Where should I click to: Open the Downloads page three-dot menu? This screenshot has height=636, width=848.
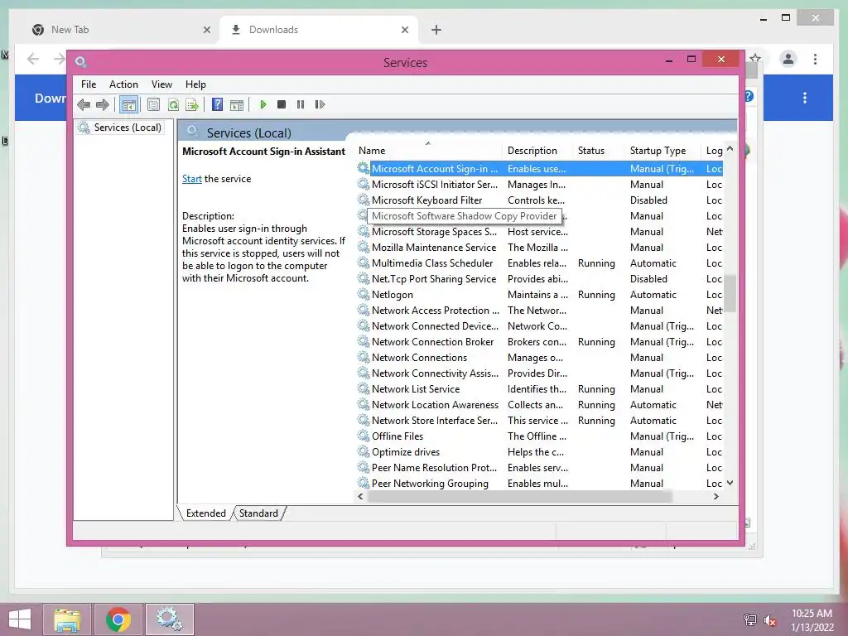[805, 98]
